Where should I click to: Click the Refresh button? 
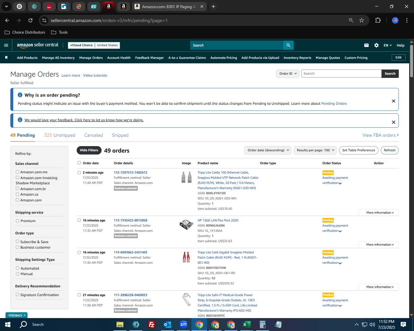(389, 150)
